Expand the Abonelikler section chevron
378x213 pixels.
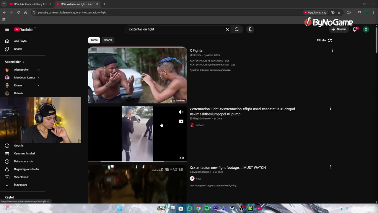pos(24,62)
